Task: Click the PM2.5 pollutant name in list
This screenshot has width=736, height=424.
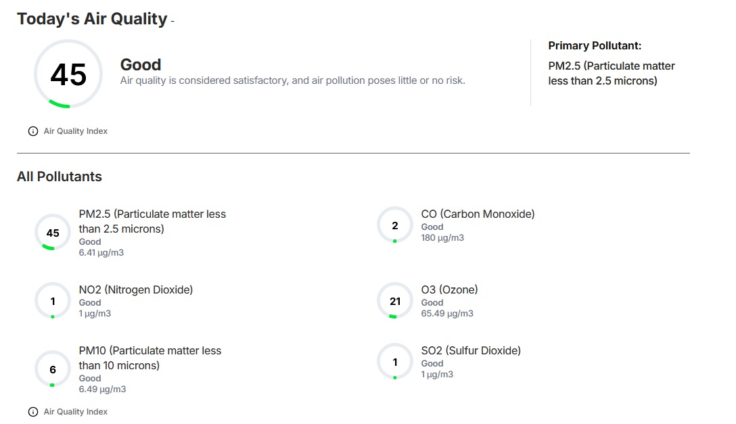Action: [152, 221]
